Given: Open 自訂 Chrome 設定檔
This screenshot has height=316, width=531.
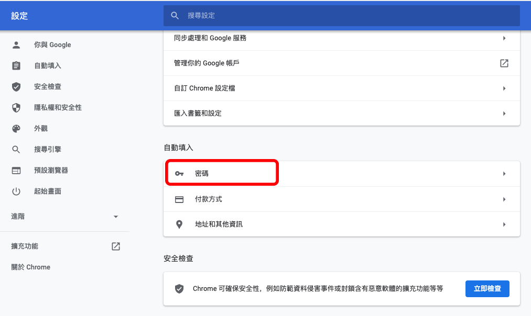Looking at the screenshot, I should click(342, 88).
